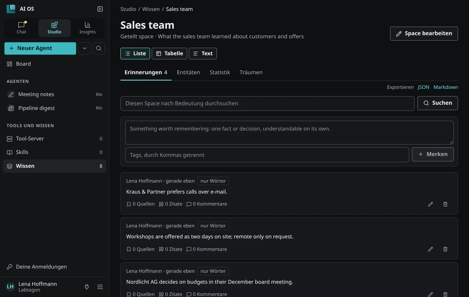The image size is (469, 297).
Task: Go to Studio in the breadcrumb
Action: click(x=128, y=9)
